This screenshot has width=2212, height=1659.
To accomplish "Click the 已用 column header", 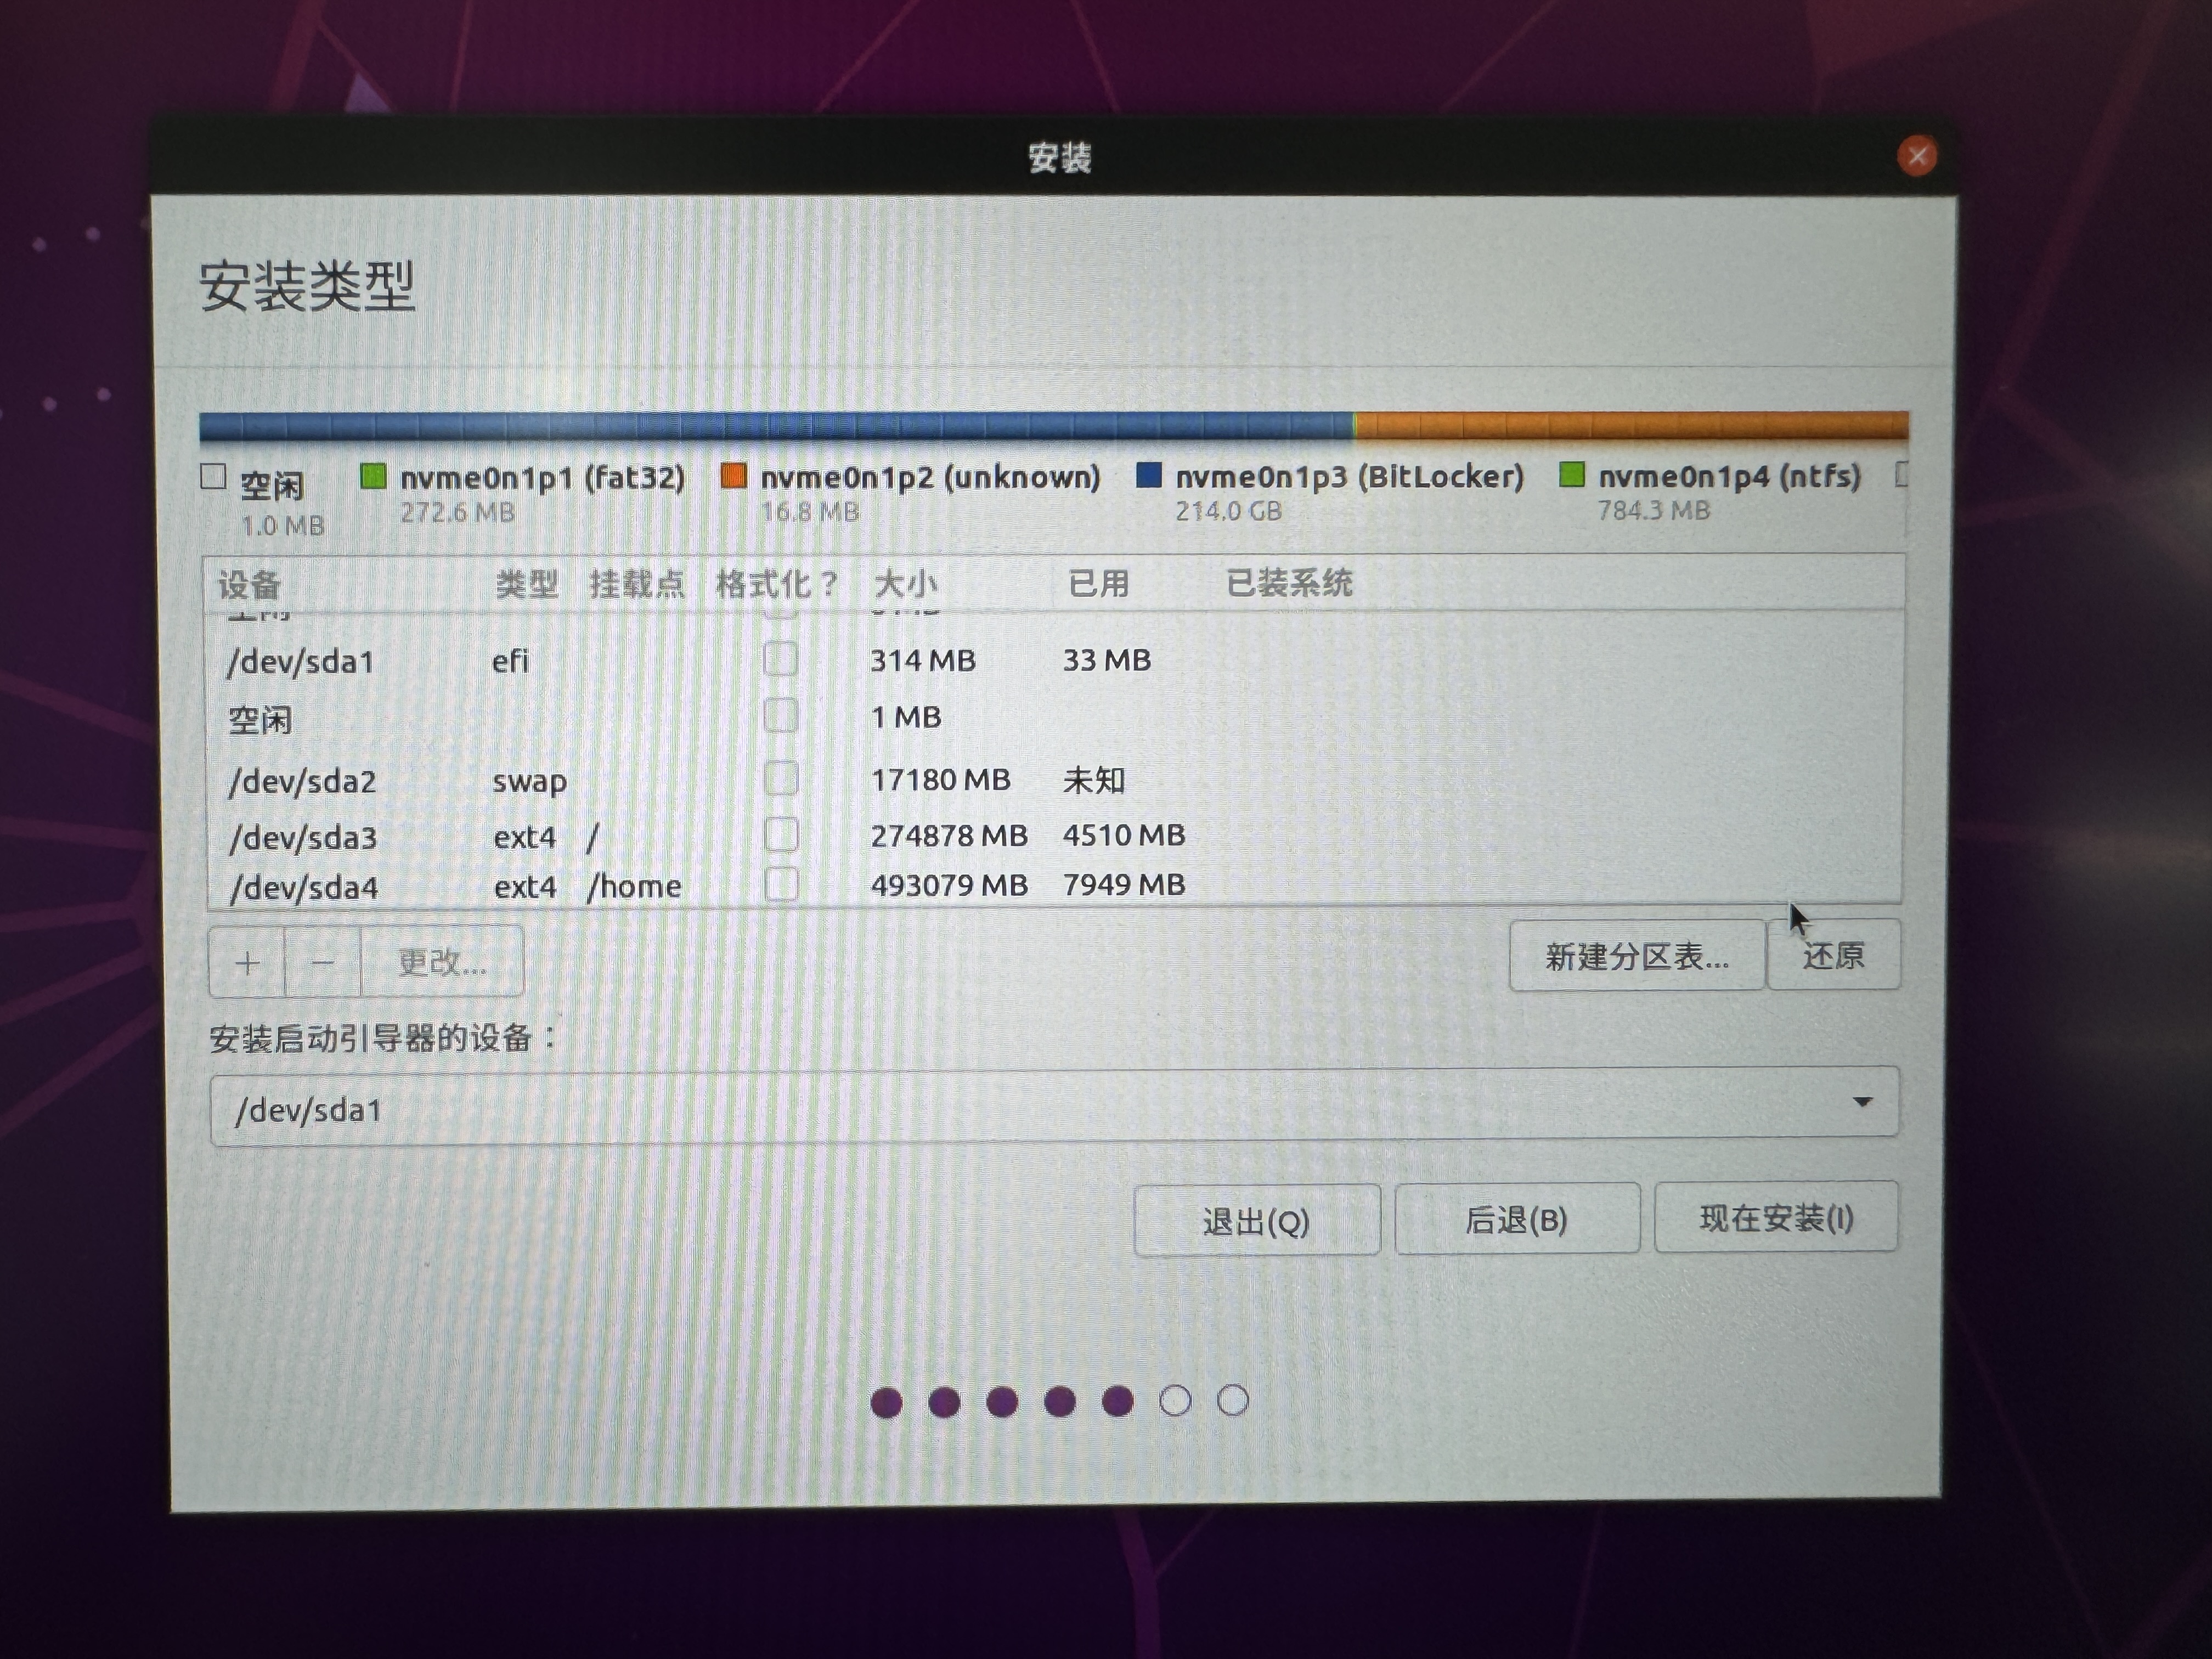I will point(1099,583).
